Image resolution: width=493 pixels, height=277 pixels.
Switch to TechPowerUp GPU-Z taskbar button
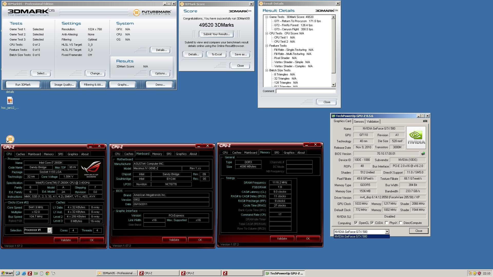(284, 273)
